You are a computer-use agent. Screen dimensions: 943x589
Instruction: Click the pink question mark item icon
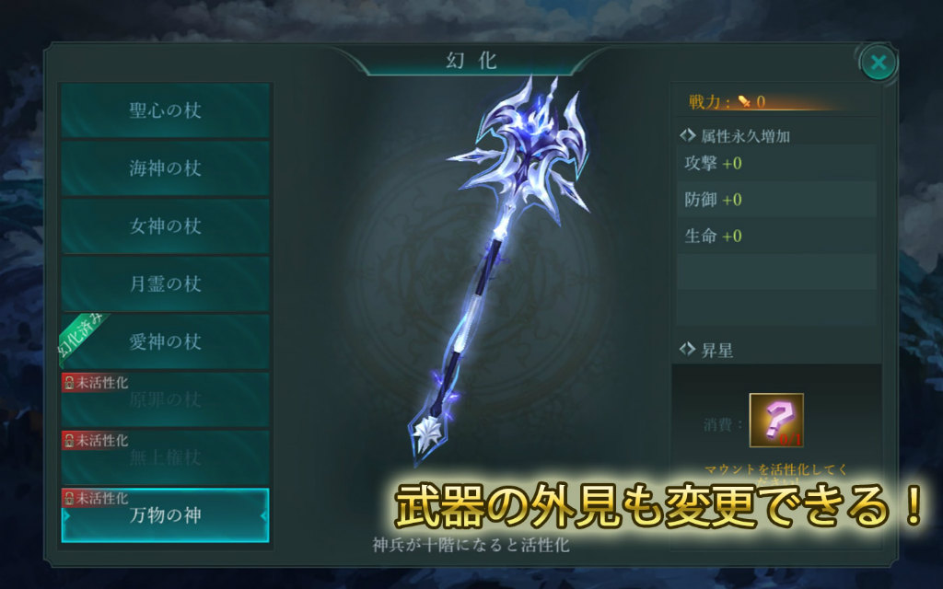[776, 420]
